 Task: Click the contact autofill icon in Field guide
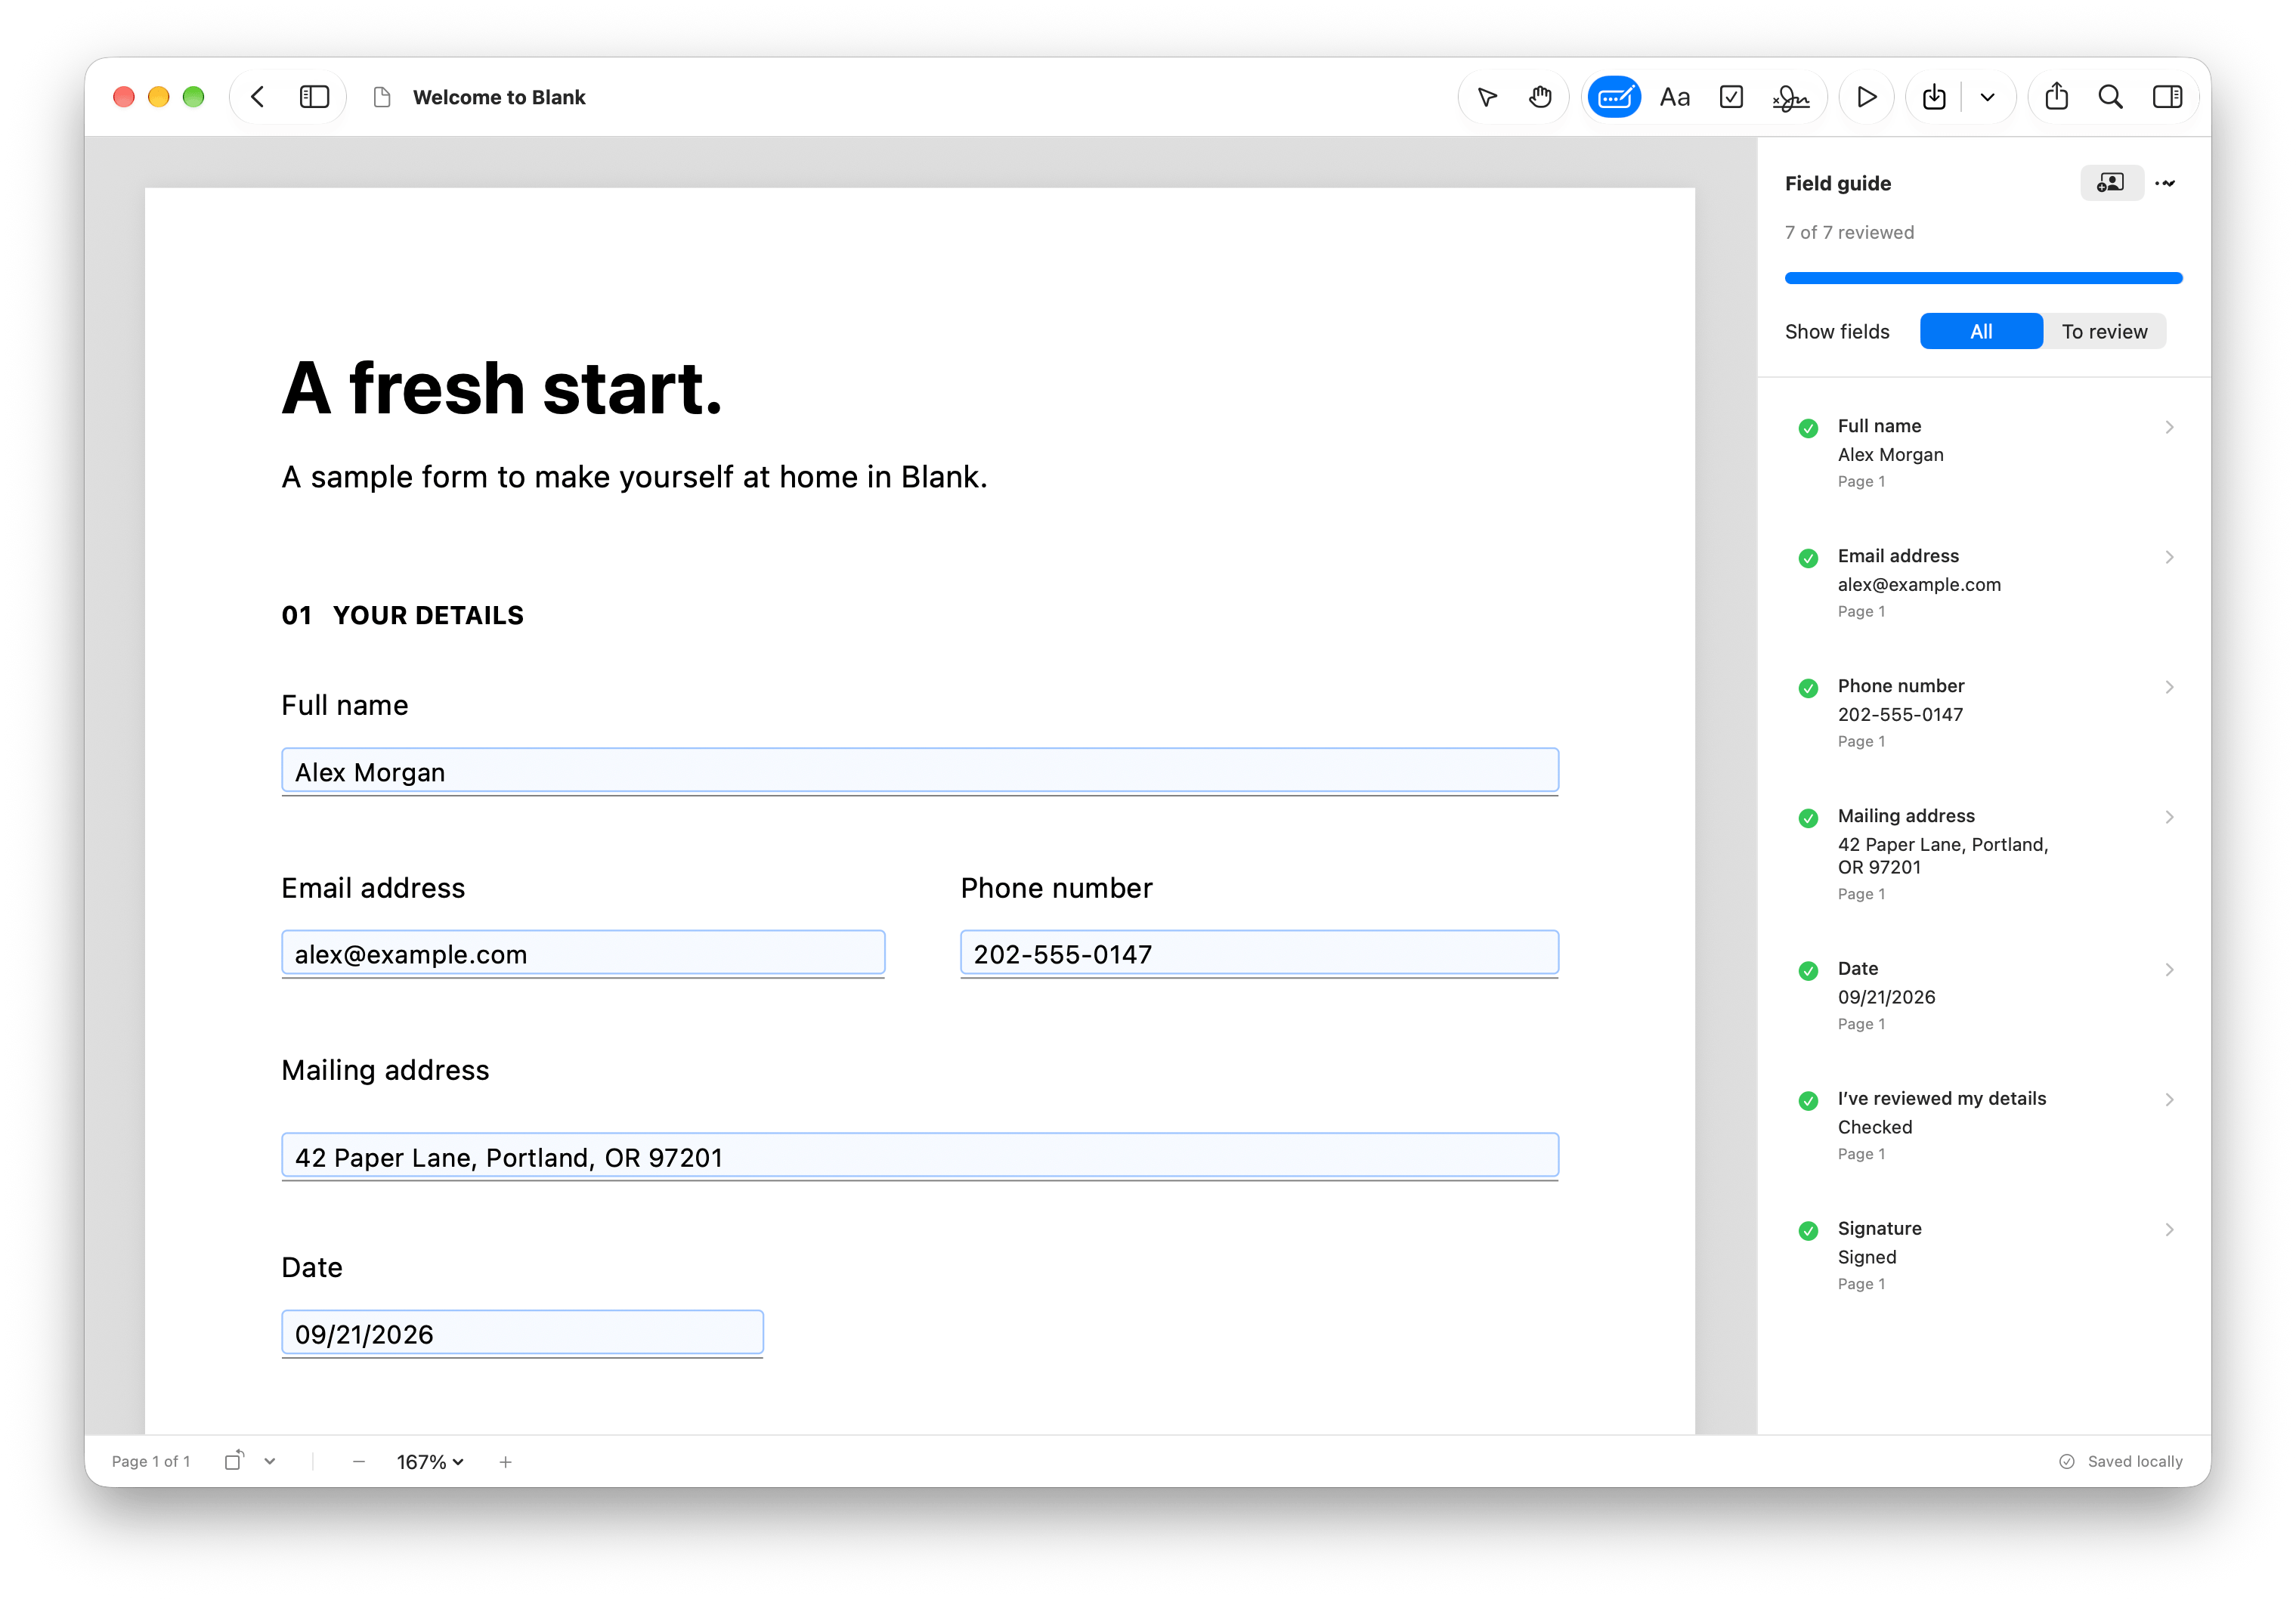[2111, 183]
